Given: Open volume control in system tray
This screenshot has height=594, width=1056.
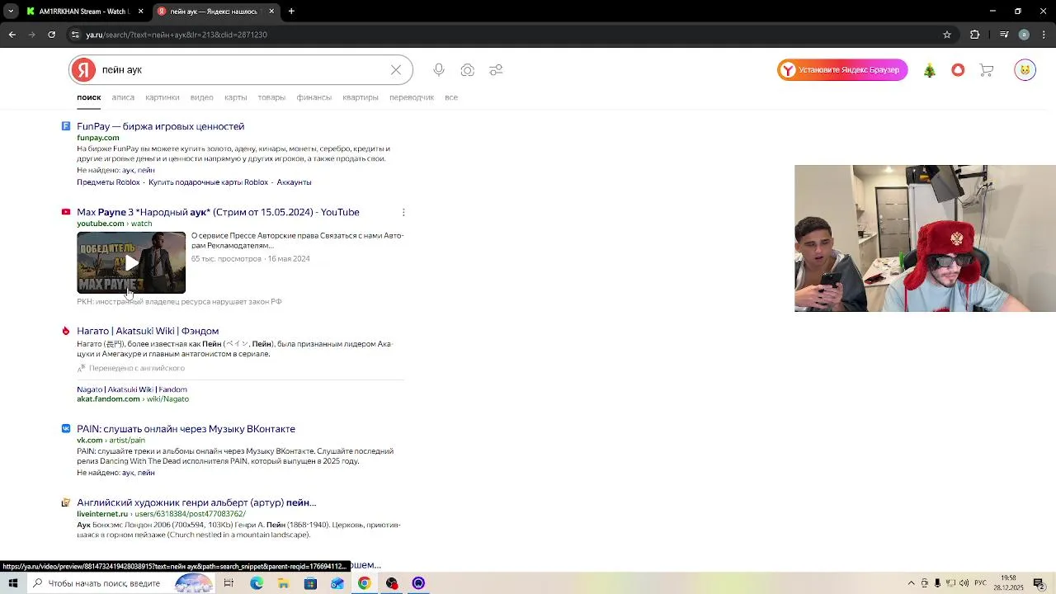Looking at the screenshot, I should point(964,583).
